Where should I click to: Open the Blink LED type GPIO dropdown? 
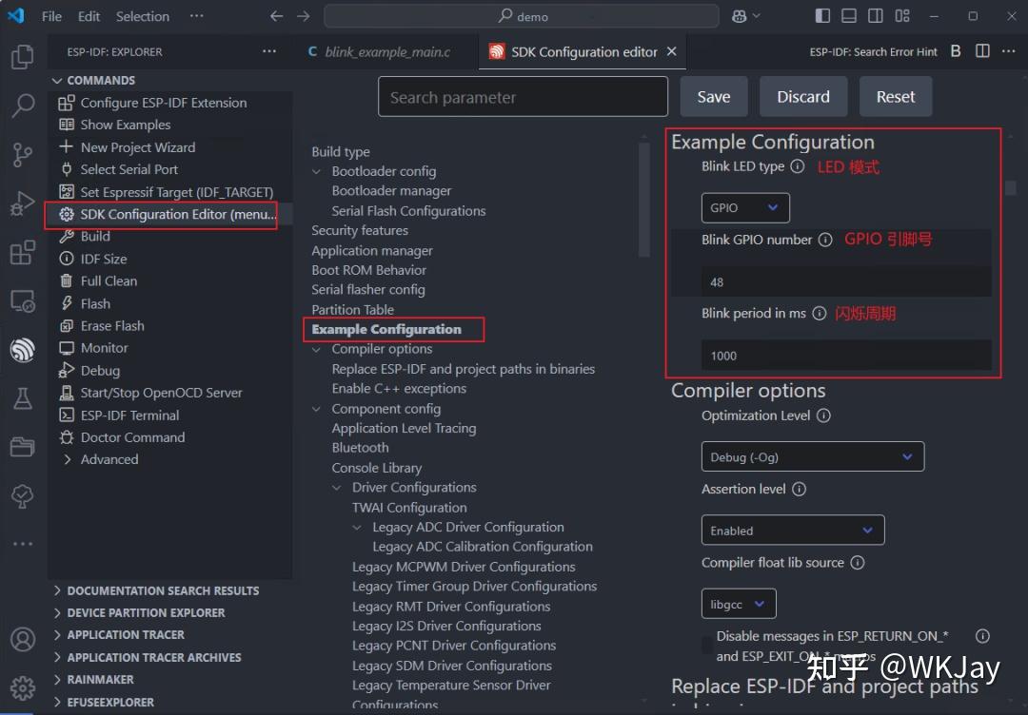pos(745,207)
